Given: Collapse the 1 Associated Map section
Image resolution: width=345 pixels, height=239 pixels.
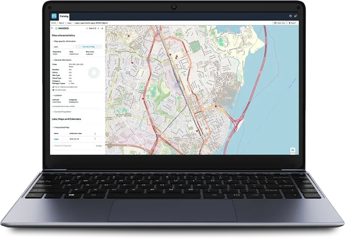Looking at the screenshot, I should point(61,127).
